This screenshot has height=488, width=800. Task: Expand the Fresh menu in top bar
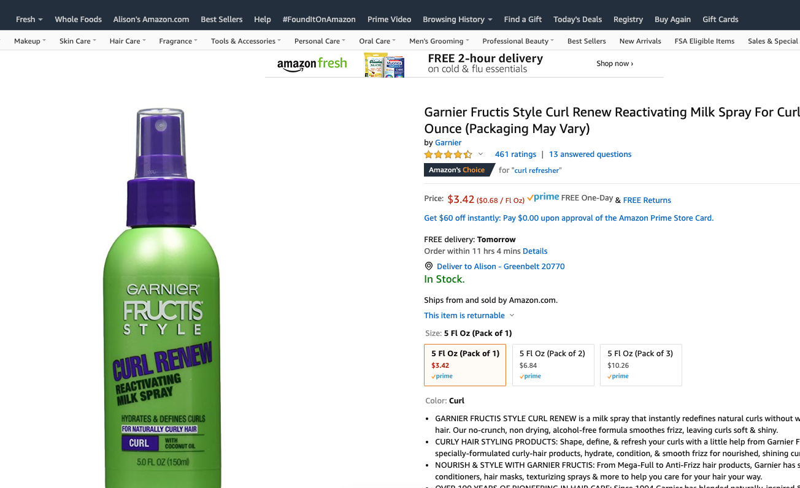29,19
